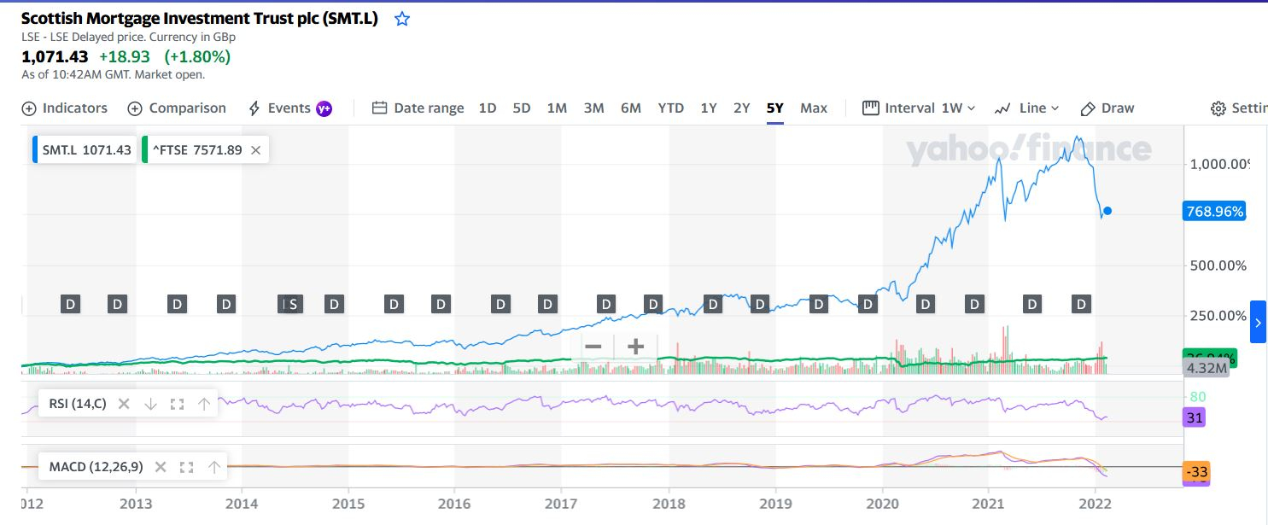Click the SMT.L 1071.43 legend chip
The height and width of the screenshot is (525, 1268).
point(85,149)
